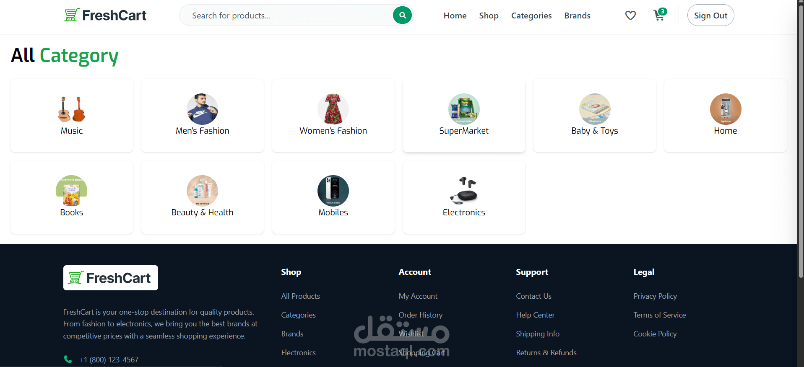Image resolution: width=804 pixels, height=367 pixels.
Task: Open Order History footer link
Action: pos(421,315)
